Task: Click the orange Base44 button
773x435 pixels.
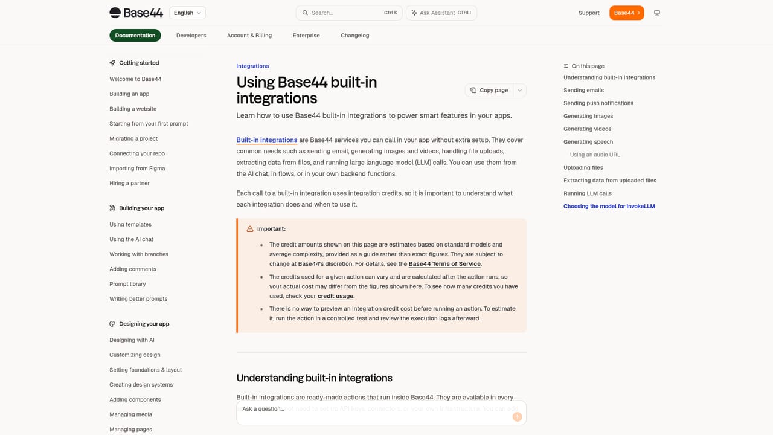Action: tap(626, 13)
